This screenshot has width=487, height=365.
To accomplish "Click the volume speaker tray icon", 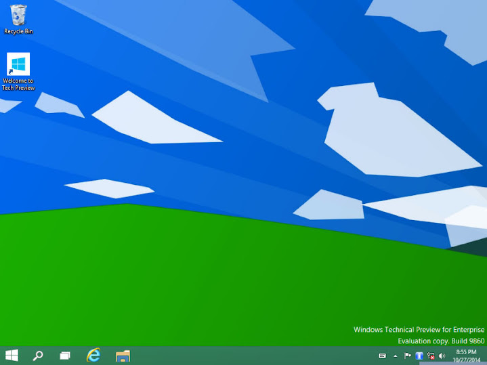I will (x=442, y=356).
